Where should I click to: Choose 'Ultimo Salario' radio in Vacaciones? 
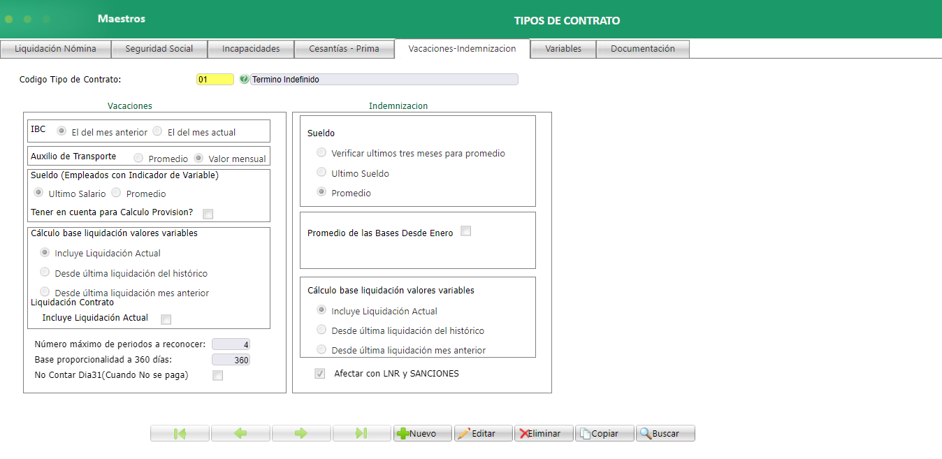click(38, 193)
